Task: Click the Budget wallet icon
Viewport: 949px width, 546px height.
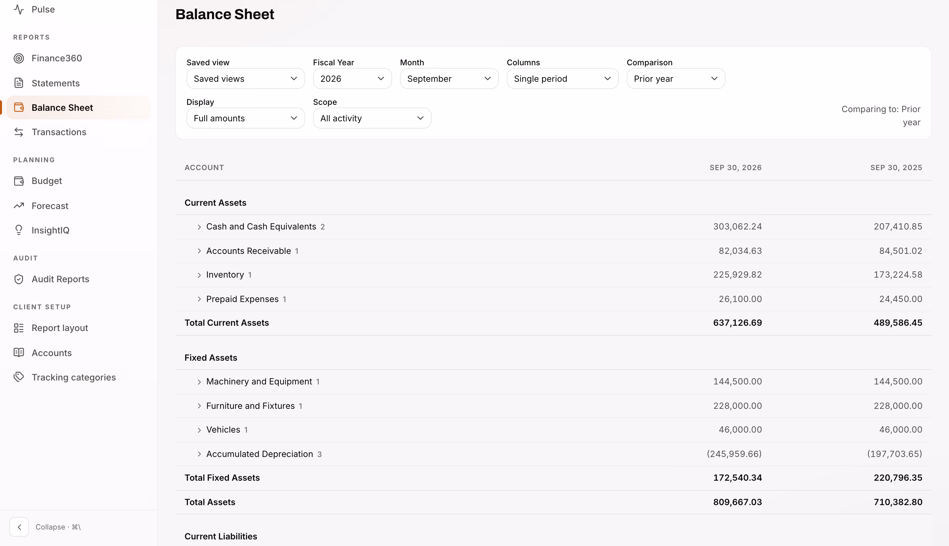Action: (x=19, y=181)
